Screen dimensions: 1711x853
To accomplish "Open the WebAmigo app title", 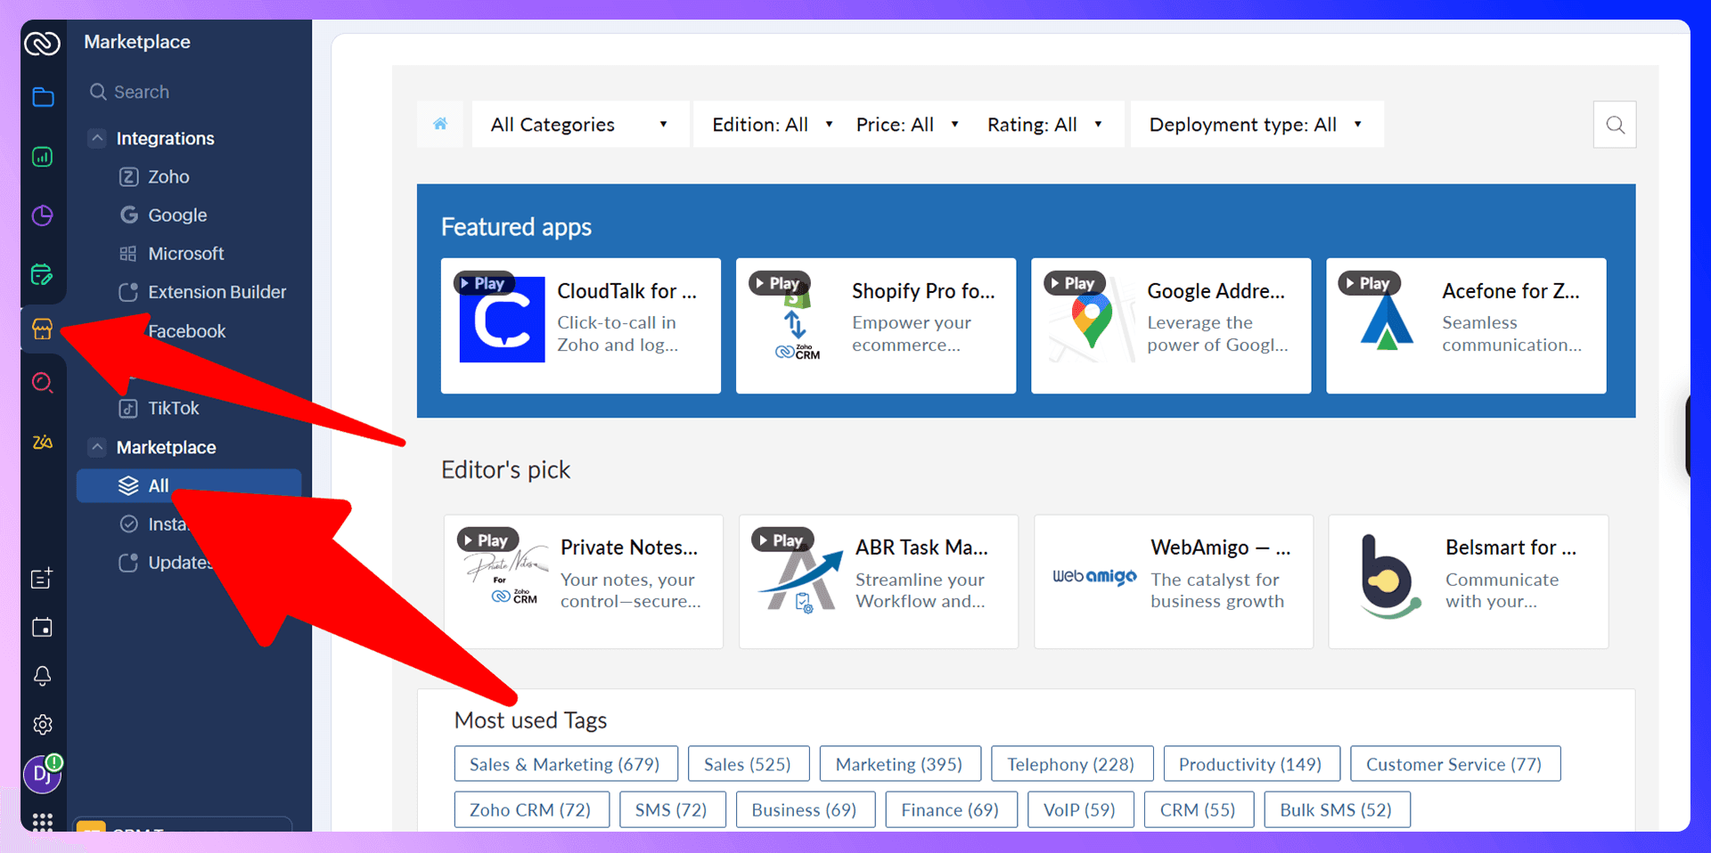I will (1220, 548).
